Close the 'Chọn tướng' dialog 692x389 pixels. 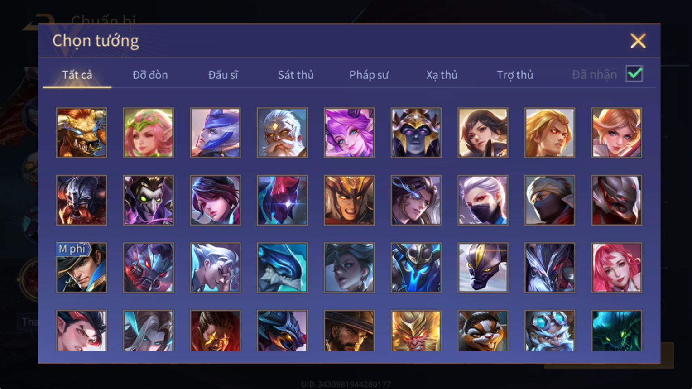pyautogui.click(x=638, y=41)
